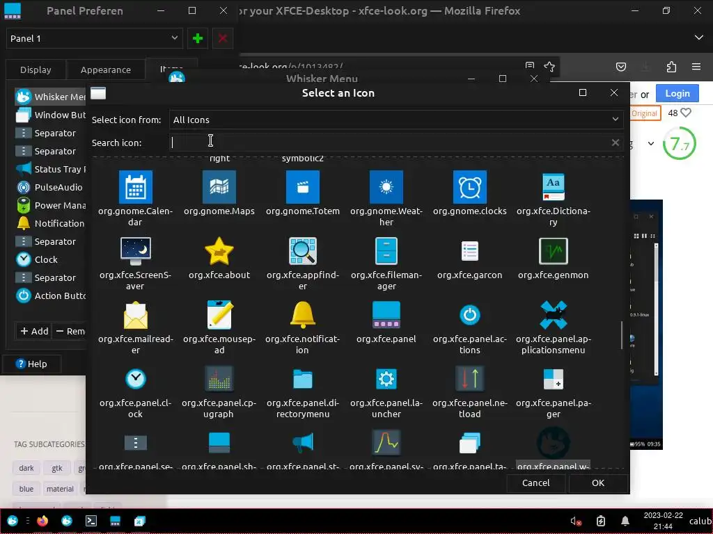713x534 pixels.
Task: Click the 'material' tag on the webpage
Action: click(x=60, y=489)
